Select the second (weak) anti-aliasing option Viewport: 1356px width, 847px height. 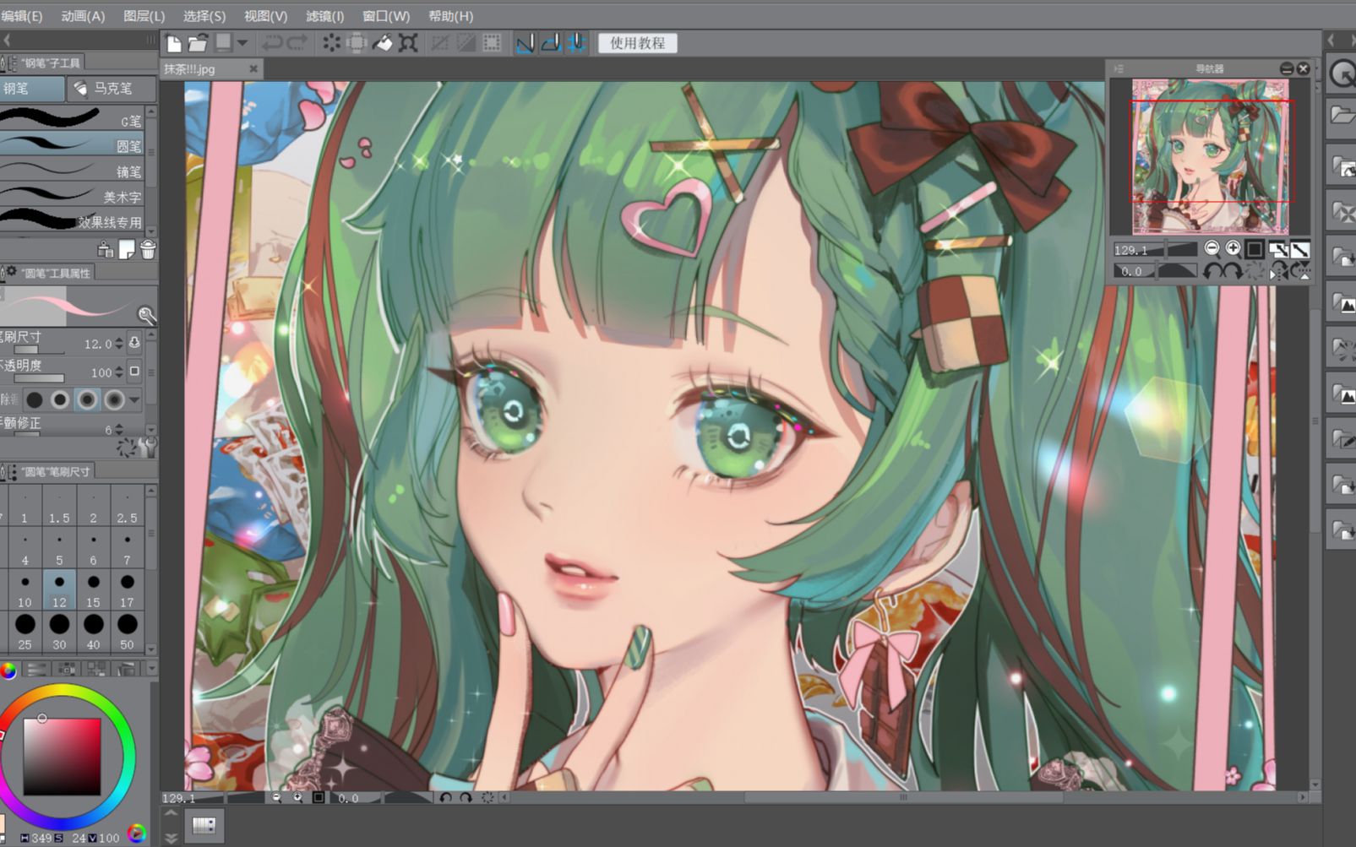tap(60, 399)
